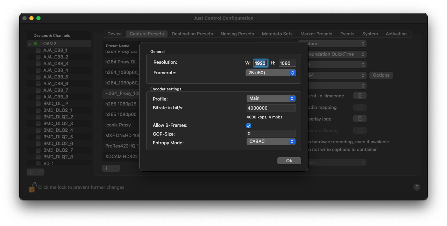Open Custom Overlay ellipsis button
The image size is (447, 226).
pyautogui.click(x=360, y=130)
